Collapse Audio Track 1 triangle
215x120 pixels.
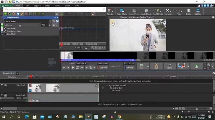click(x=2, y=95)
